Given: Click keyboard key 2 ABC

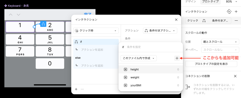Looking at the screenshot, I should (50, 27).
